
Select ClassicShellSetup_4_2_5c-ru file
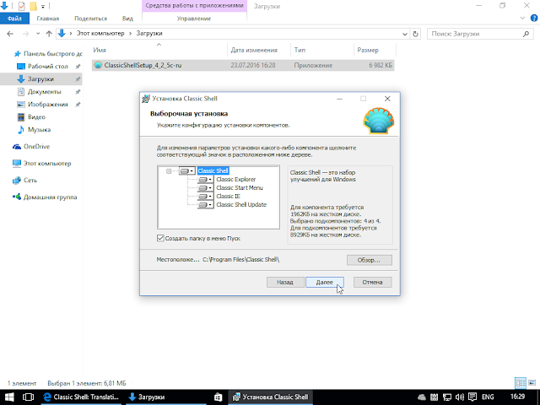pos(243,65)
